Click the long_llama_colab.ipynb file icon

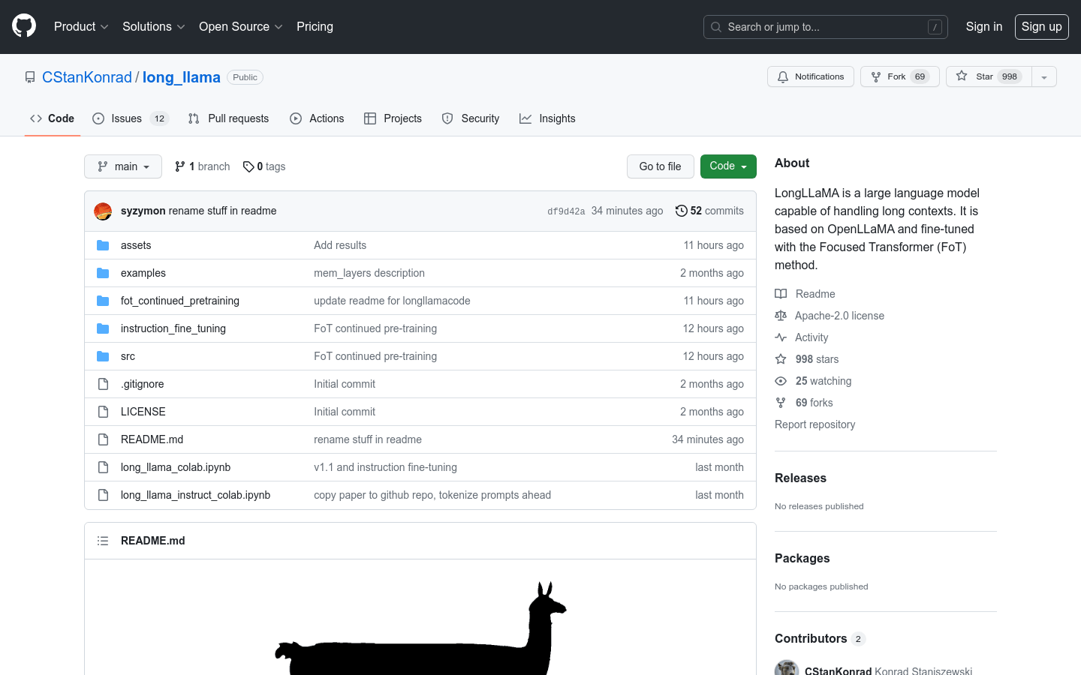click(x=103, y=467)
